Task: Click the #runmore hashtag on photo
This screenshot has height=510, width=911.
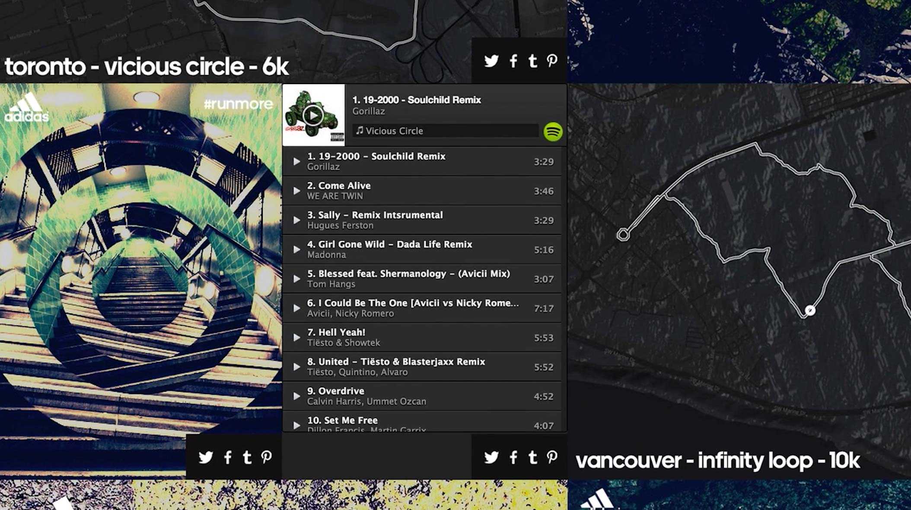Action: point(238,104)
